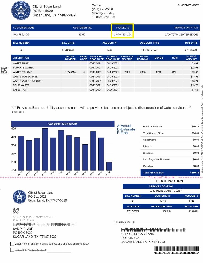Click the CUSTOMER NAME header
Viewport: 203px width, 263px height.
coord(24,28)
